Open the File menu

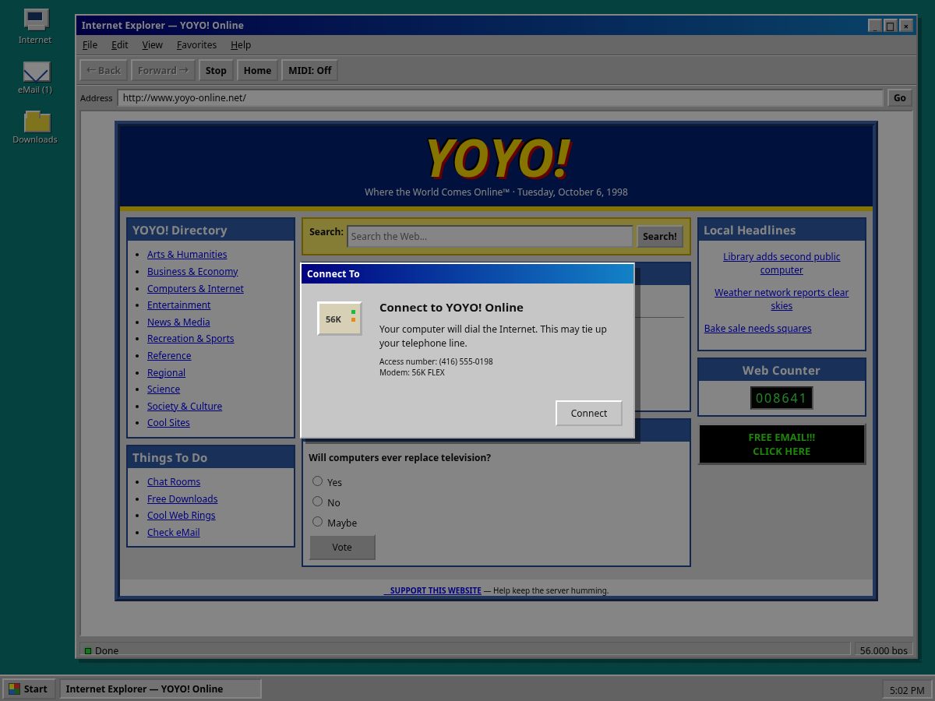90,45
